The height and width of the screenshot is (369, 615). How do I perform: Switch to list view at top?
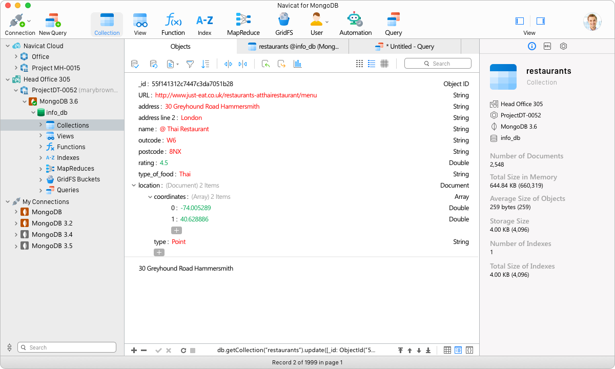(372, 64)
